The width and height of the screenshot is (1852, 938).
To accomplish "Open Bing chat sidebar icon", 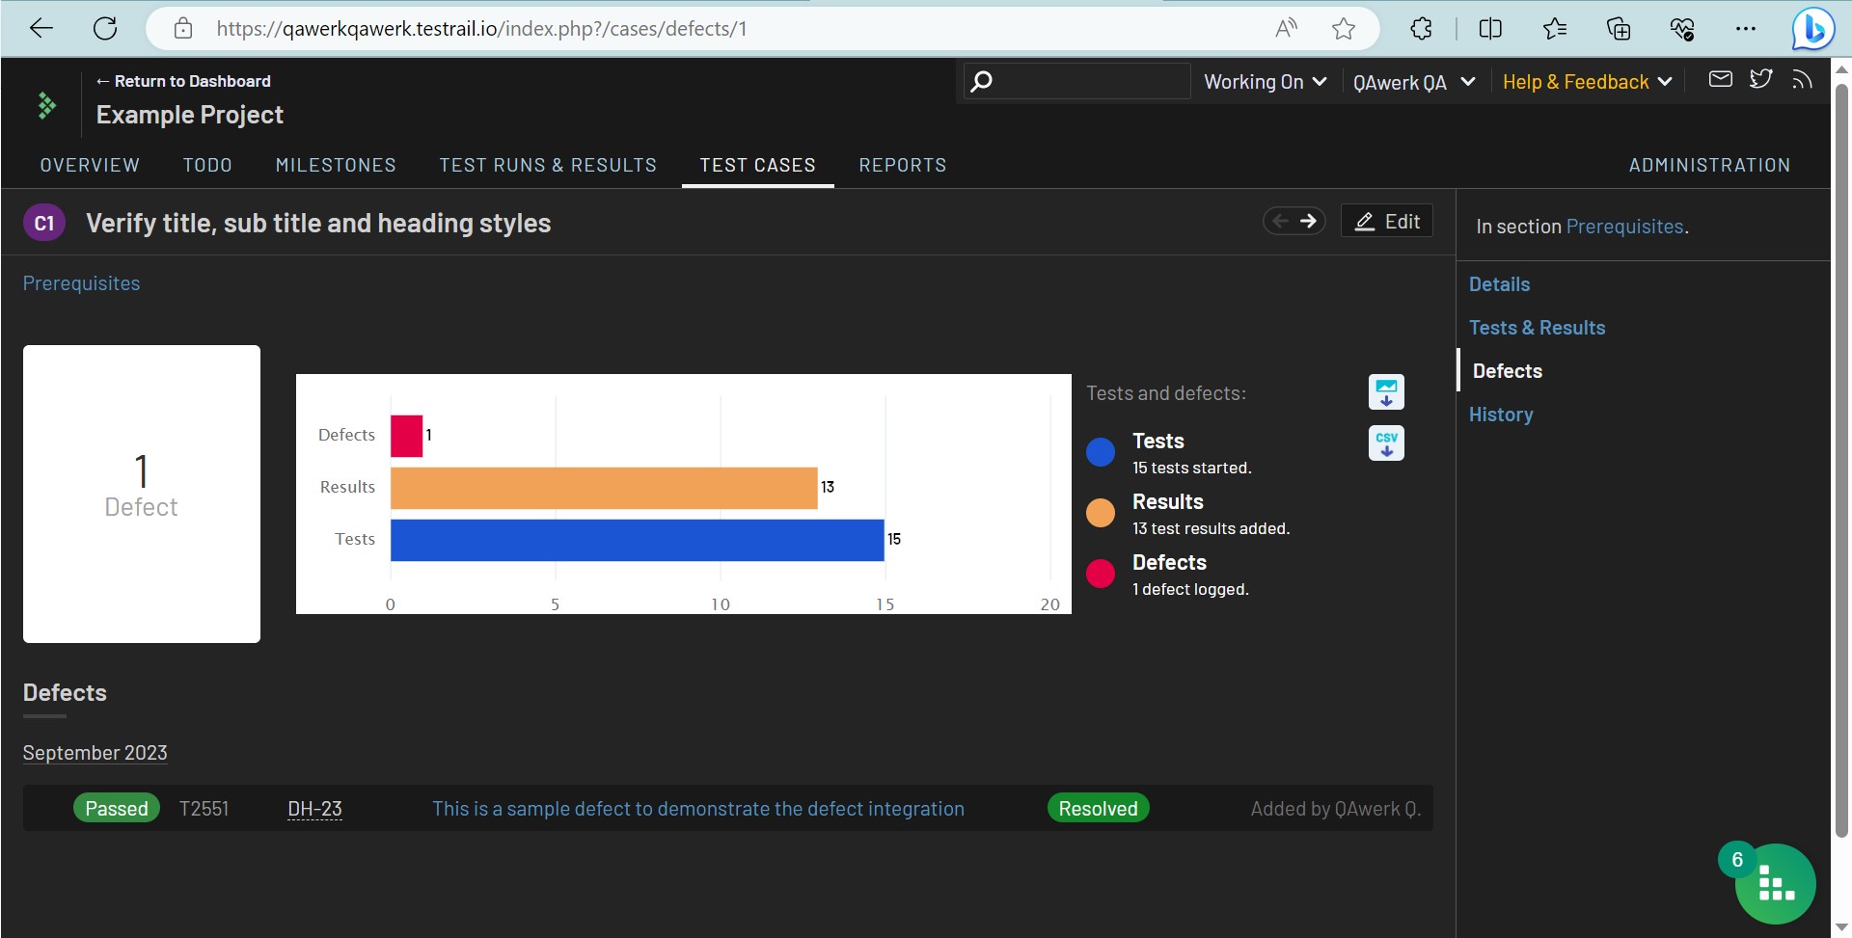I will coord(1812,29).
